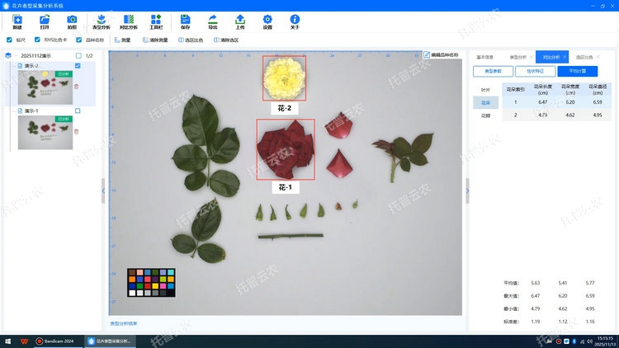Open the 对比分析 comparison tool

[x=129, y=21]
